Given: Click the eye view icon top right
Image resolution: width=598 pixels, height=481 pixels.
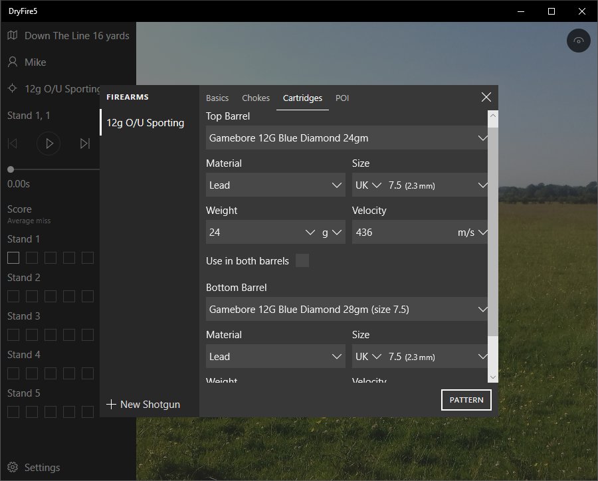Looking at the screenshot, I should click(579, 41).
